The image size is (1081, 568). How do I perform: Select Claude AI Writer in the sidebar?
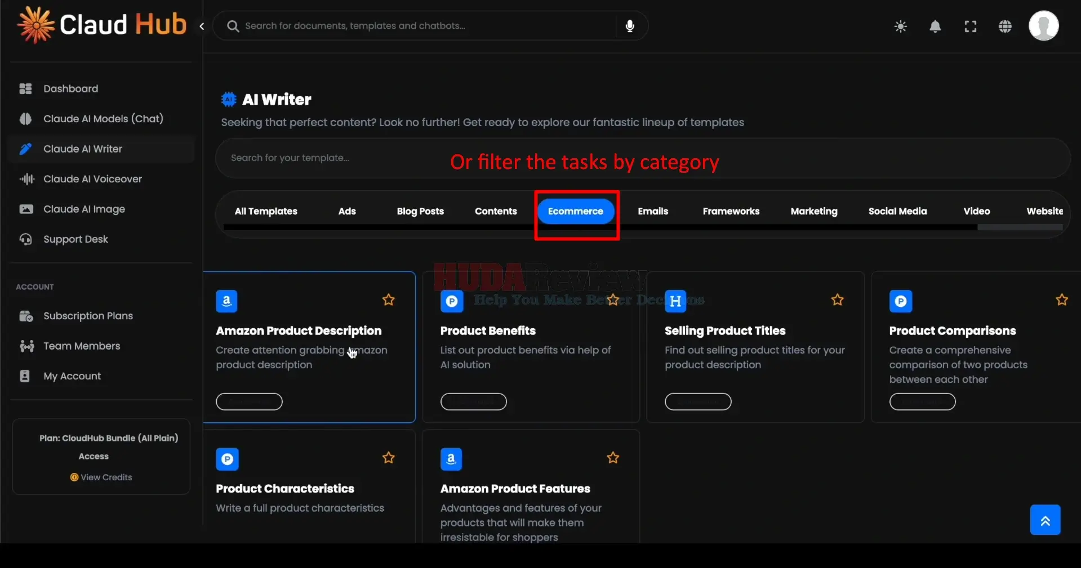tap(101, 149)
